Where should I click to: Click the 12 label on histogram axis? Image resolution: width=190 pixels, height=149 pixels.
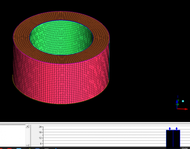[41, 138]
